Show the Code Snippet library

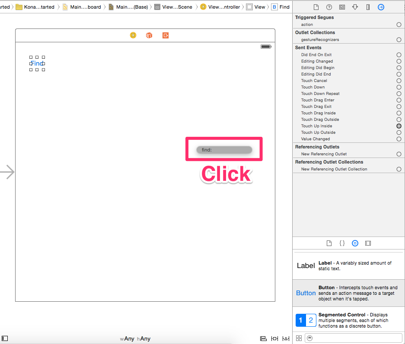click(x=342, y=243)
